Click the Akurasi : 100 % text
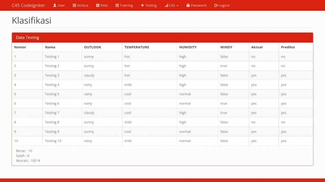The height and width of the screenshot is (182, 325). coord(28,161)
